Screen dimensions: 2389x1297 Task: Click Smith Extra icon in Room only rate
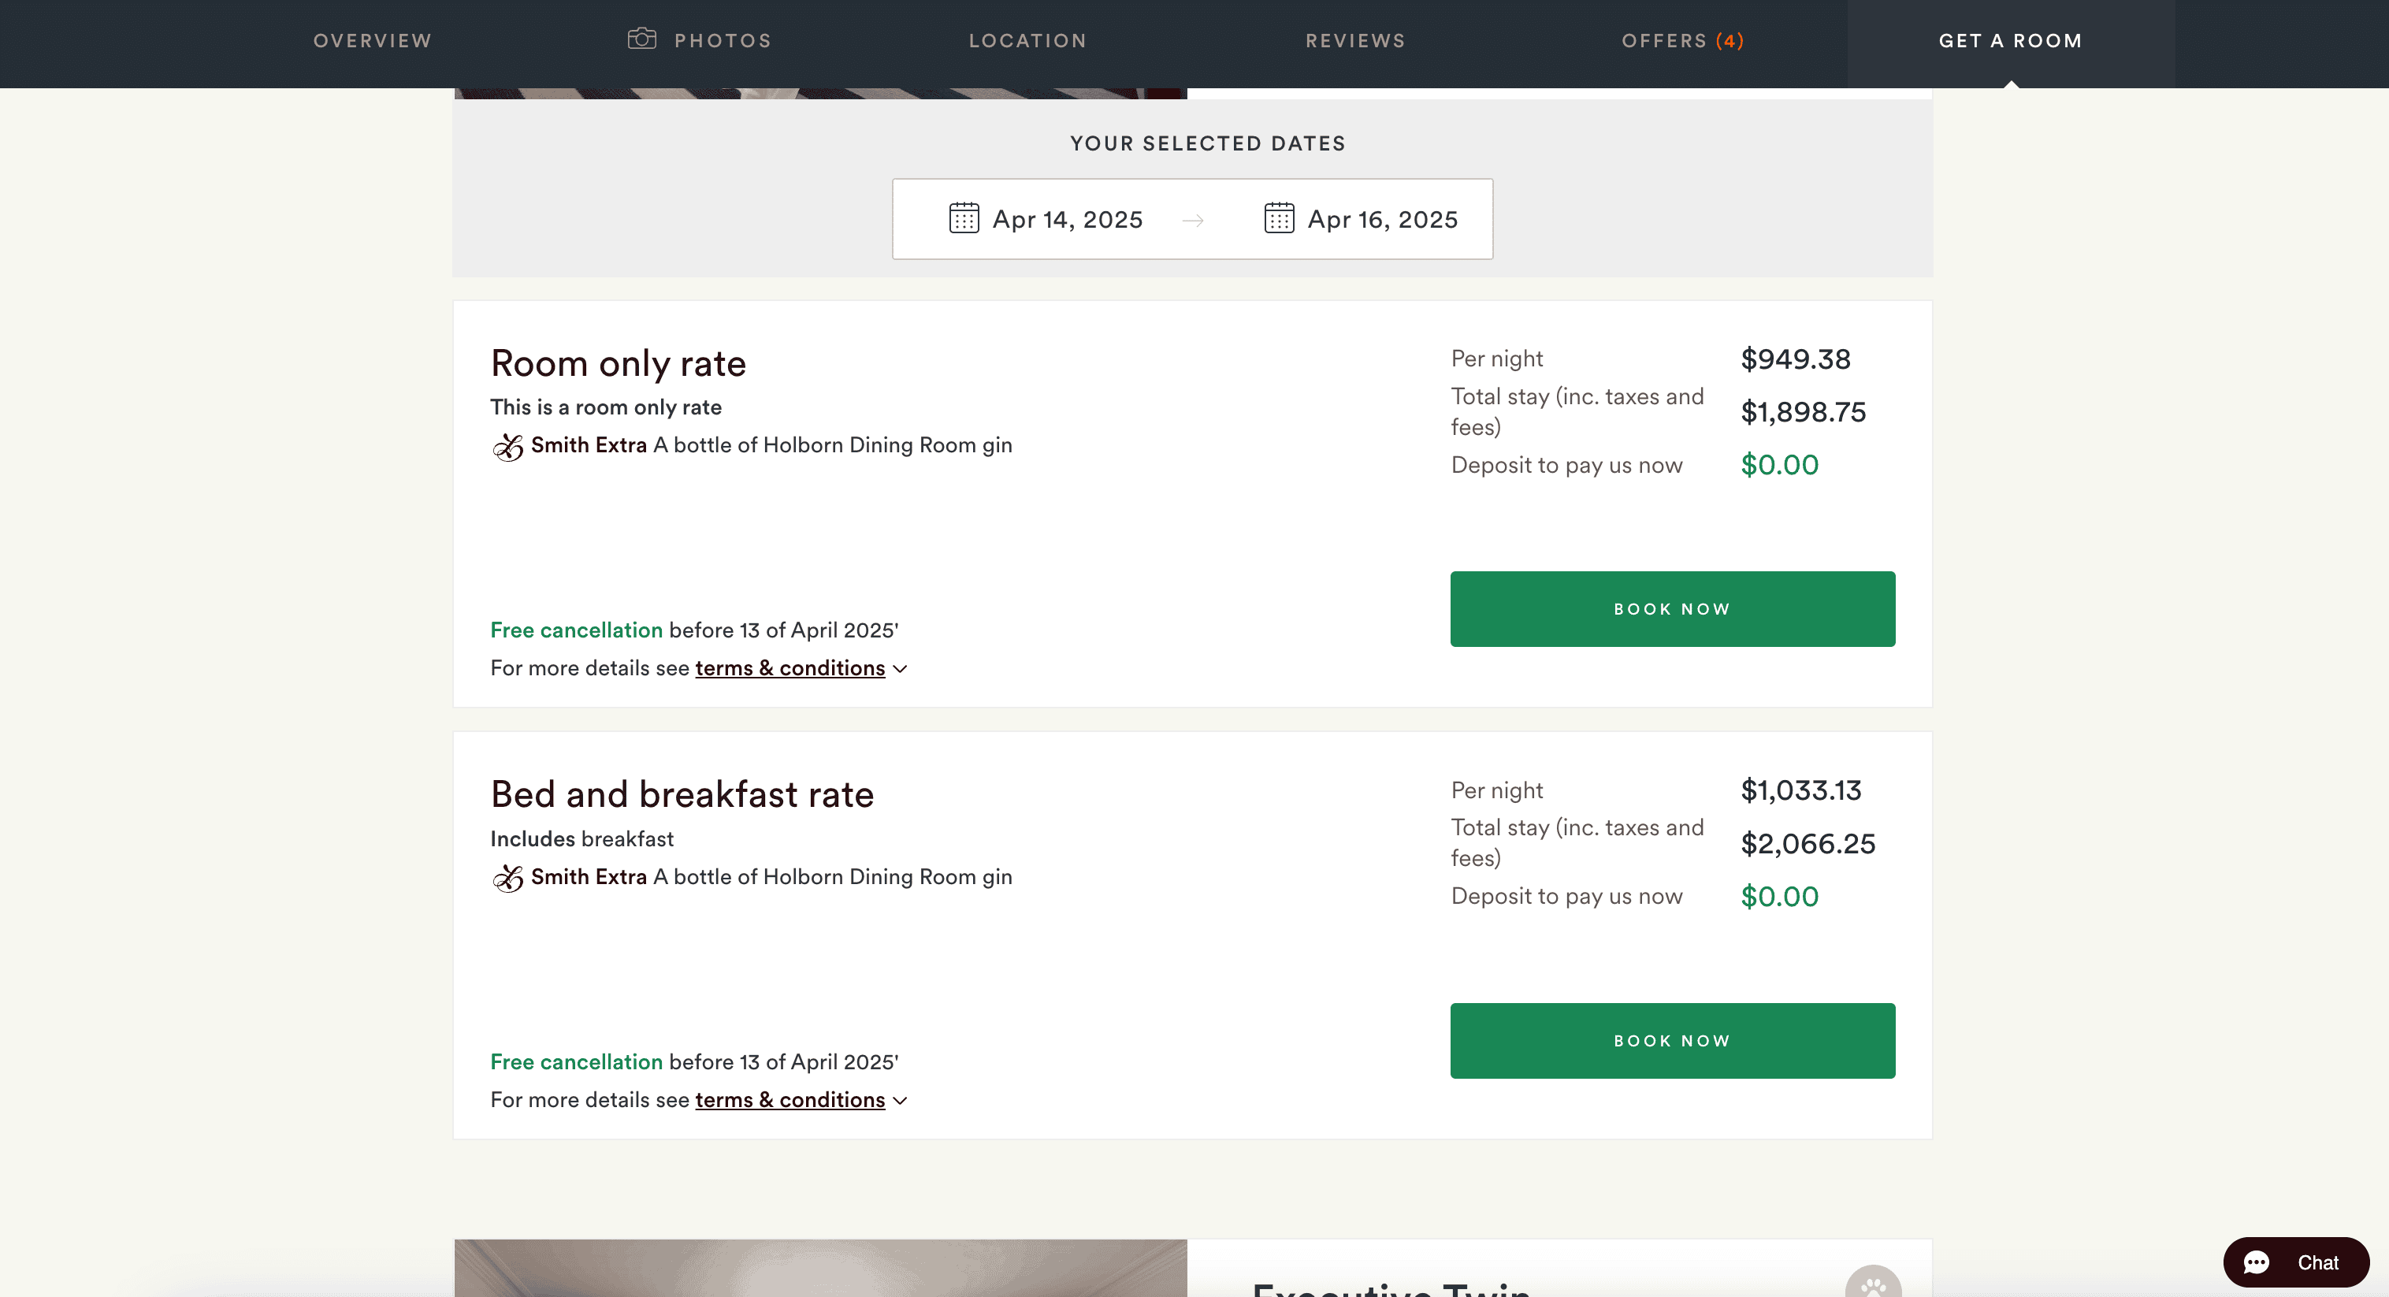point(508,446)
